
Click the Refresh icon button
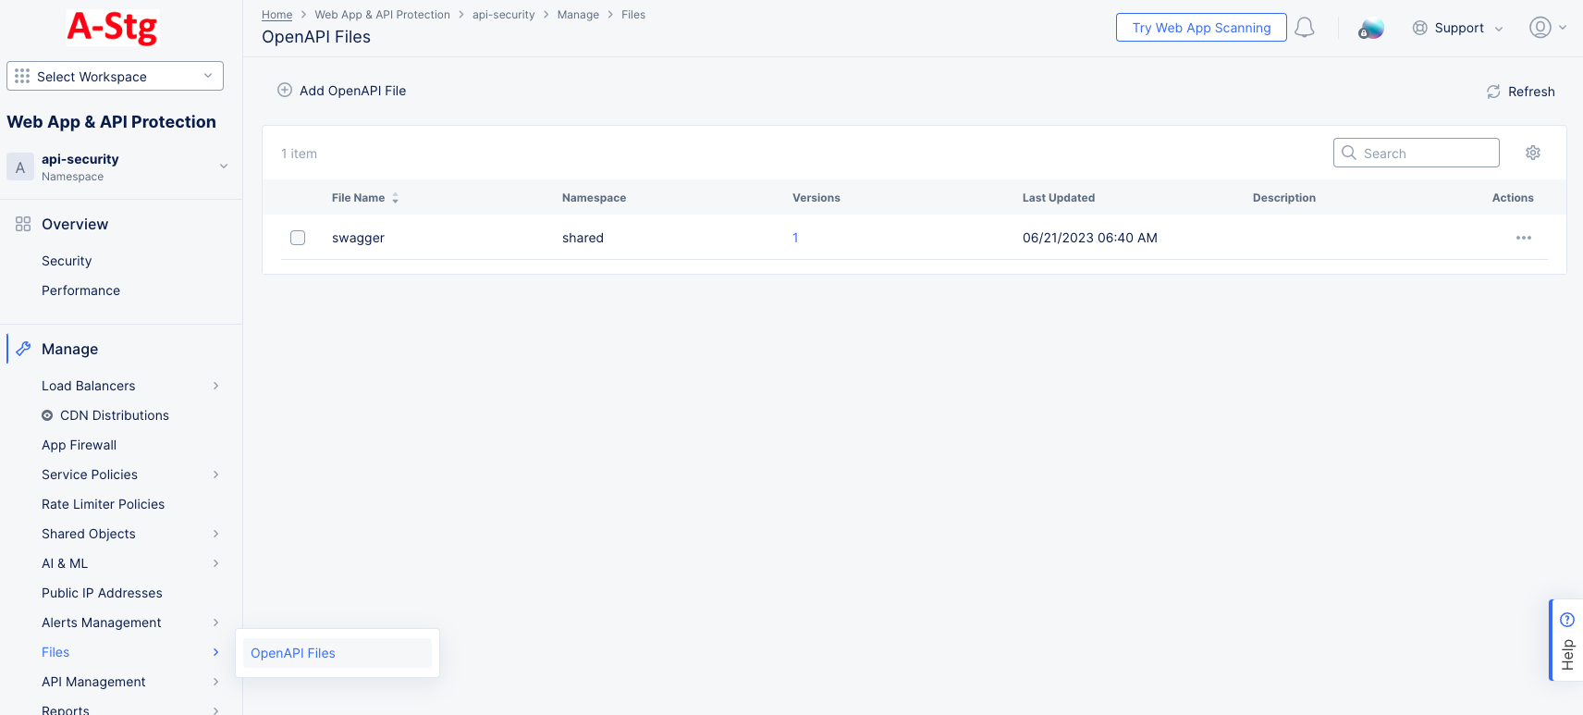[x=1493, y=92]
